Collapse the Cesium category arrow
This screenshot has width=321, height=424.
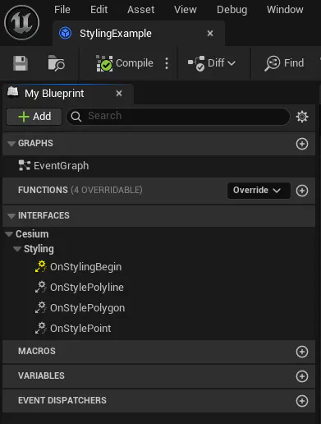pos(9,234)
